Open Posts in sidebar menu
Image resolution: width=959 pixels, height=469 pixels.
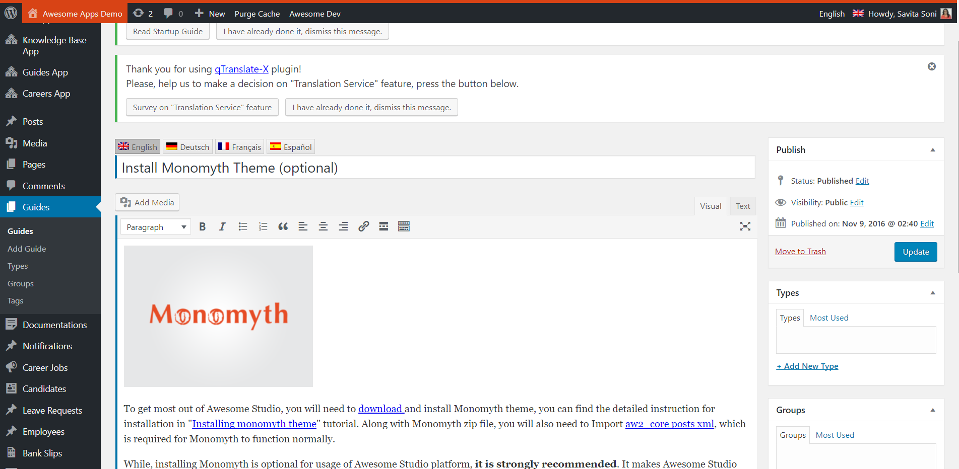(x=50, y=121)
